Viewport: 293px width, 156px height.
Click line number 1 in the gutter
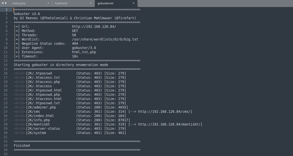7,9
